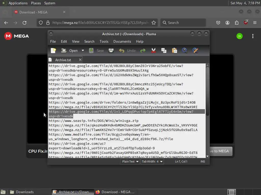
Task: Open Find with the magnifier icon
Action: point(185,51)
